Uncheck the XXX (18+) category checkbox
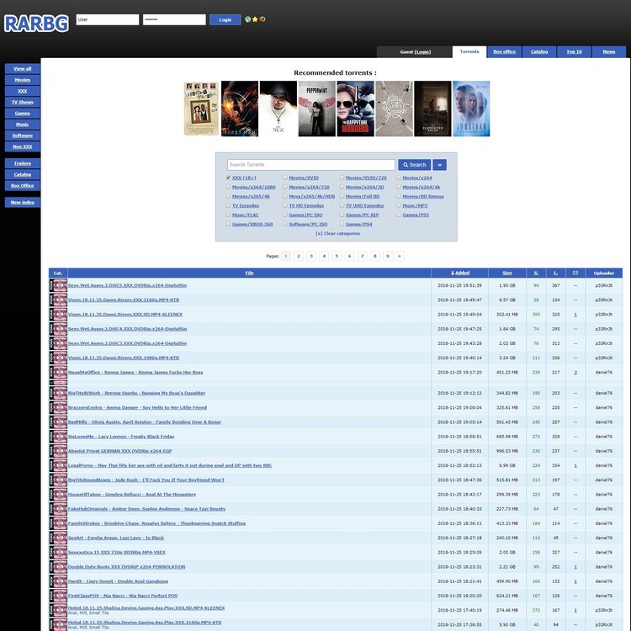 click(228, 178)
